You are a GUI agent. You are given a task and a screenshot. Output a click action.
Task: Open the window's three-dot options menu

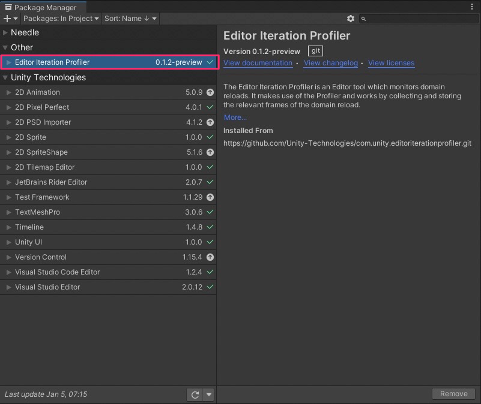click(472, 7)
